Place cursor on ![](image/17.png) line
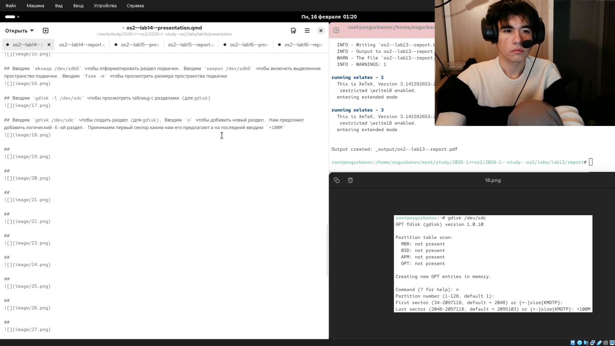The height and width of the screenshot is (346, 615). tap(27, 105)
